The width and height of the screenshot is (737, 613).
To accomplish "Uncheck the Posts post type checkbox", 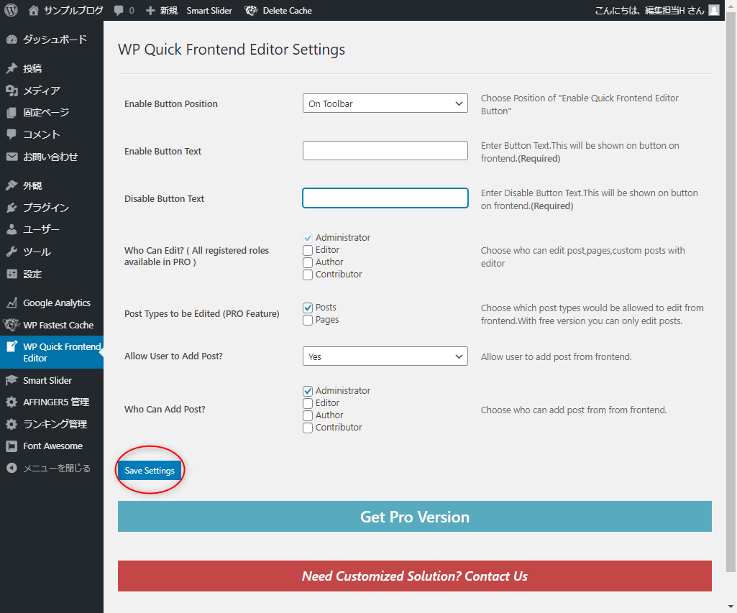I will [x=308, y=308].
